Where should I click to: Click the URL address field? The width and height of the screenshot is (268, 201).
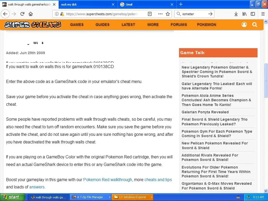[102, 14]
